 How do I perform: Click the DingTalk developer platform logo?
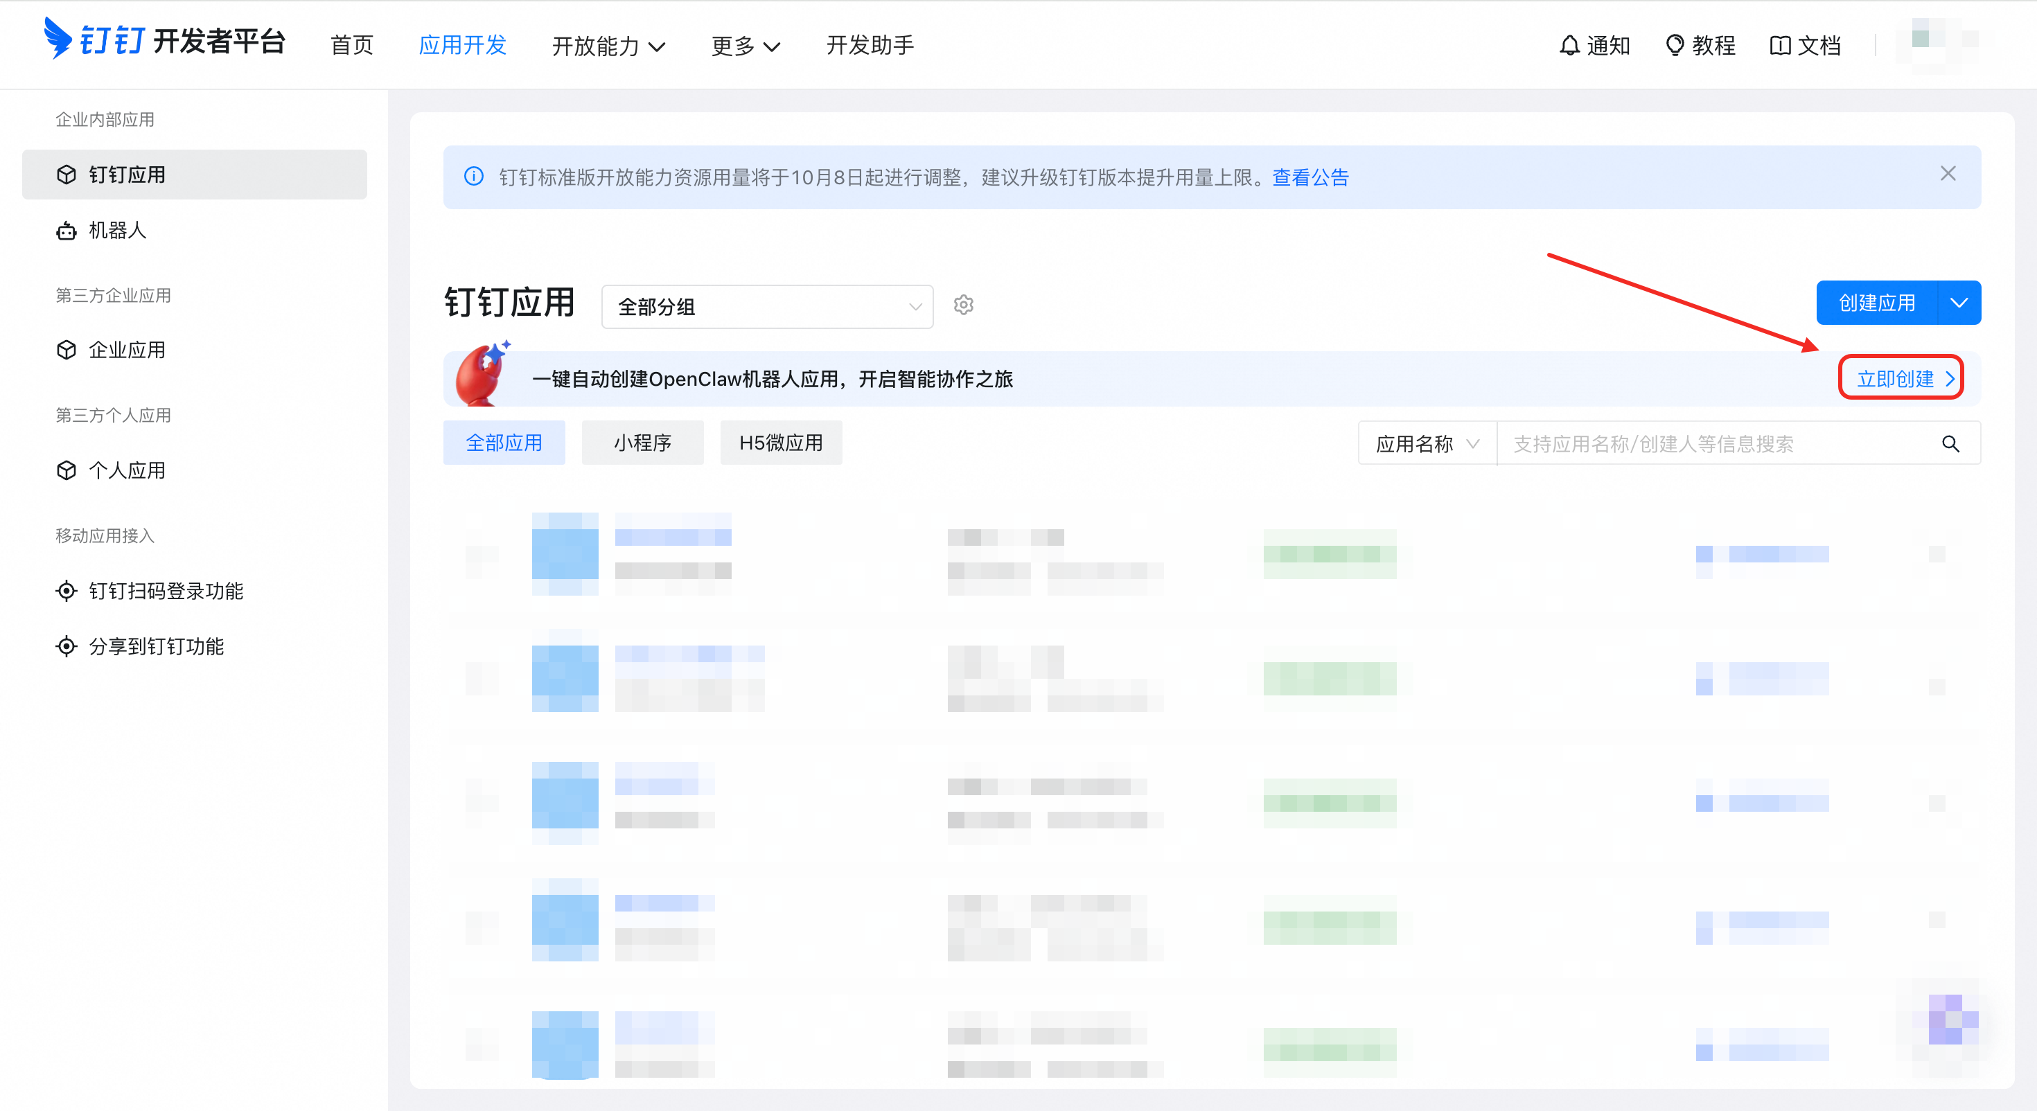click(164, 39)
